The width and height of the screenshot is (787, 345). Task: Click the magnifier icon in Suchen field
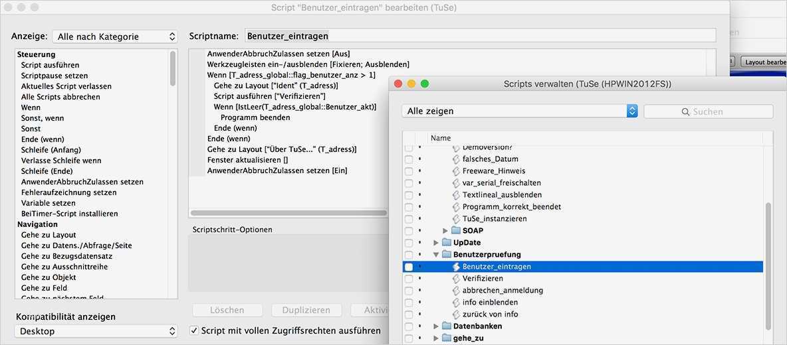coord(685,111)
